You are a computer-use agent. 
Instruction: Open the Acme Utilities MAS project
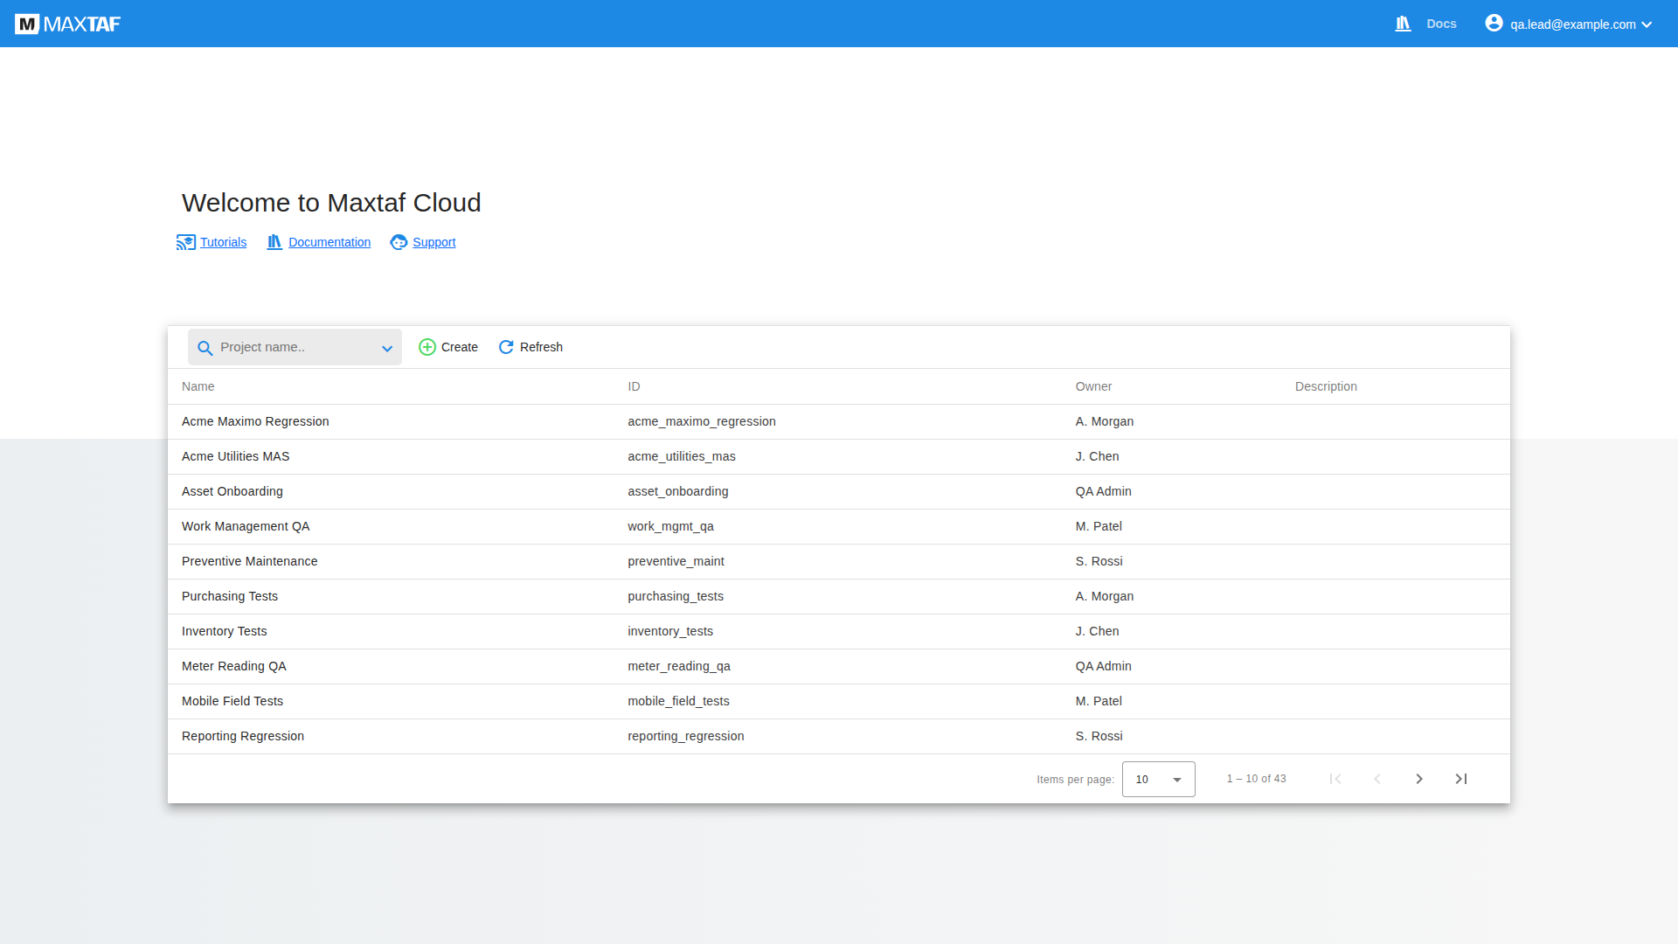pos(235,456)
